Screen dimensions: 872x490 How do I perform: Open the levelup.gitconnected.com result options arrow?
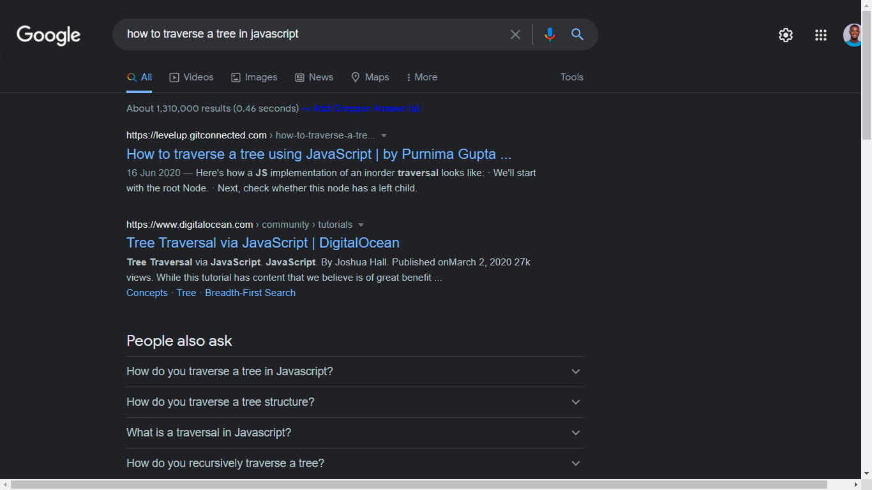point(384,135)
